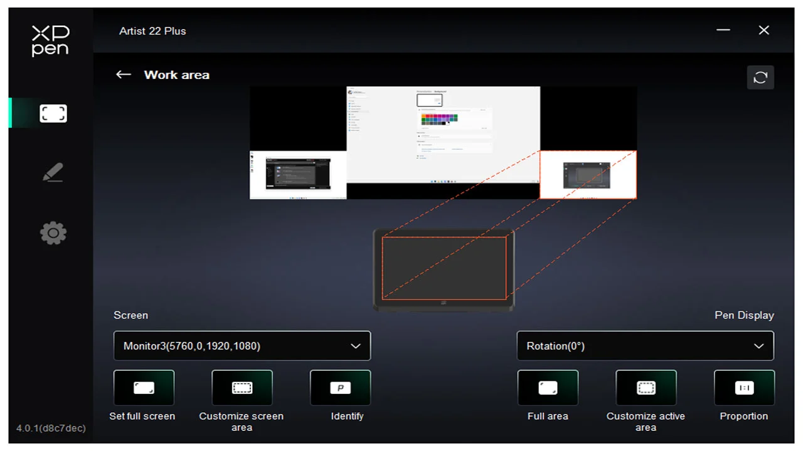Click the chevron arrow of Rotation dropdown
The width and height of the screenshot is (803, 451).
[758, 346]
